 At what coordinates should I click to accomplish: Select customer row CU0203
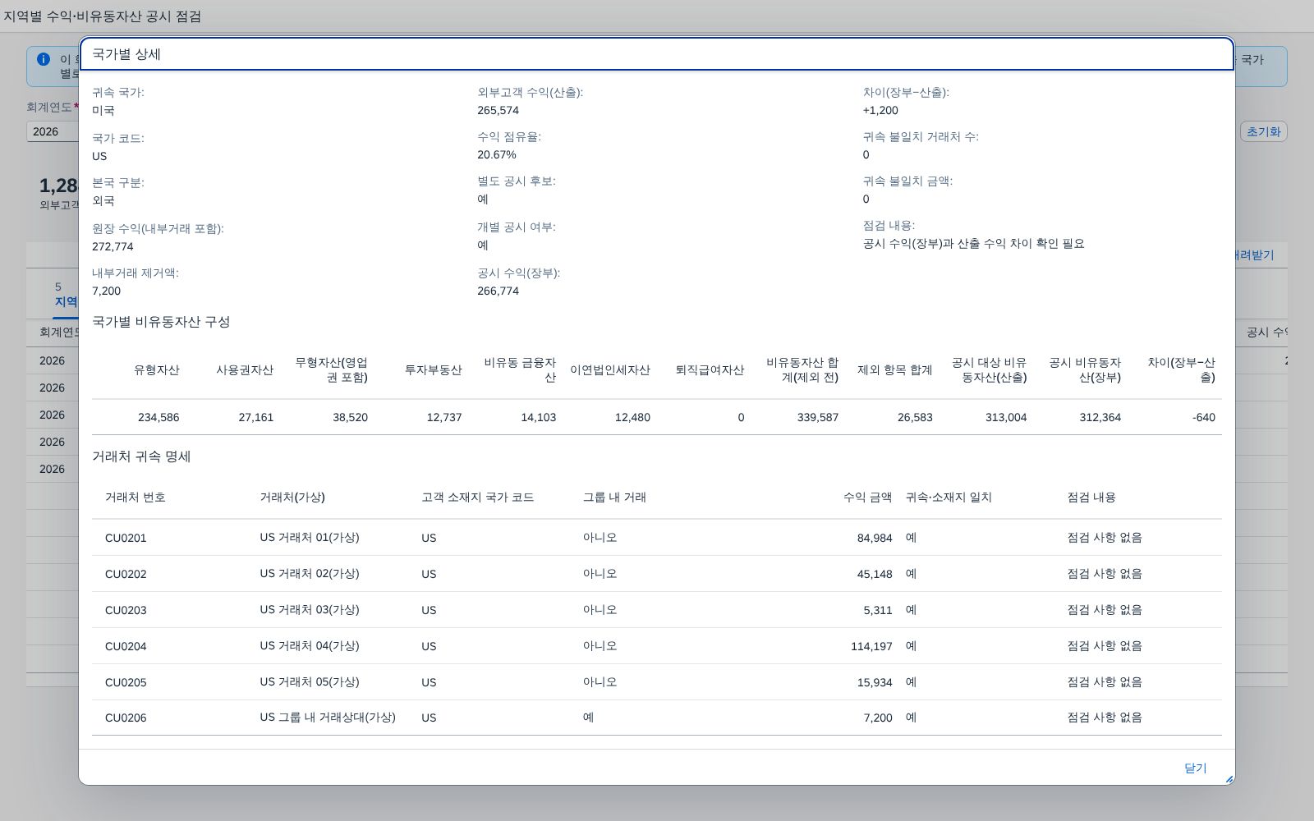click(657, 610)
